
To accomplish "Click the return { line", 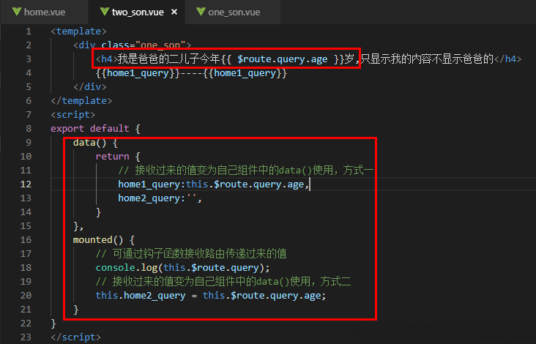I will pyautogui.click(x=118, y=157).
